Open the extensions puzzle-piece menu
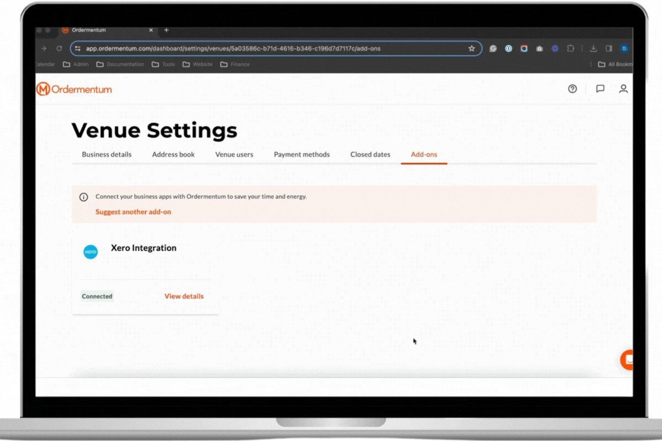This screenshot has height=441, width=662. (x=571, y=49)
